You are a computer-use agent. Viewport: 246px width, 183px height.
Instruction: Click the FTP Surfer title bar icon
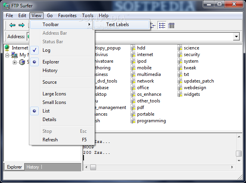click(x=6, y=5)
